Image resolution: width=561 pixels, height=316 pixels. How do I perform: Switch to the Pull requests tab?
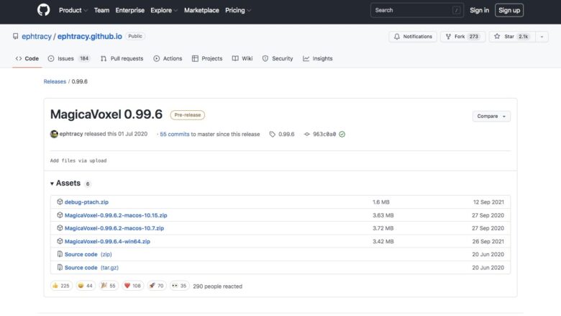(x=122, y=58)
